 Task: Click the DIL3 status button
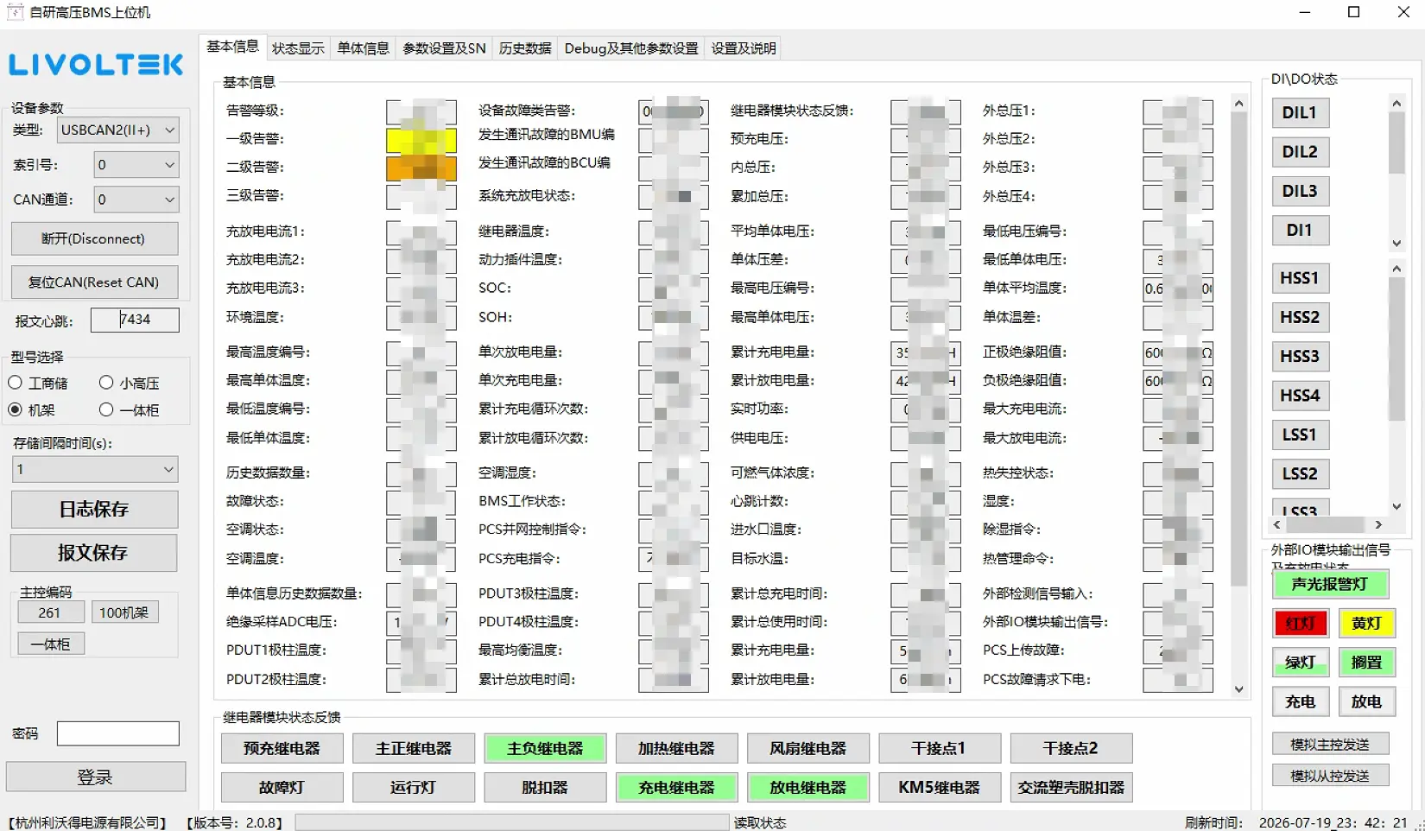(x=1300, y=191)
